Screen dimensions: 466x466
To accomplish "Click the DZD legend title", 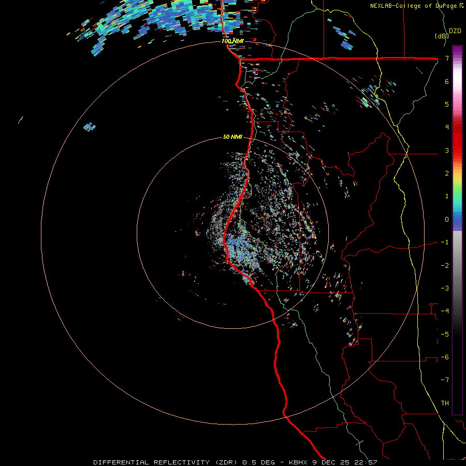I will click(455, 31).
